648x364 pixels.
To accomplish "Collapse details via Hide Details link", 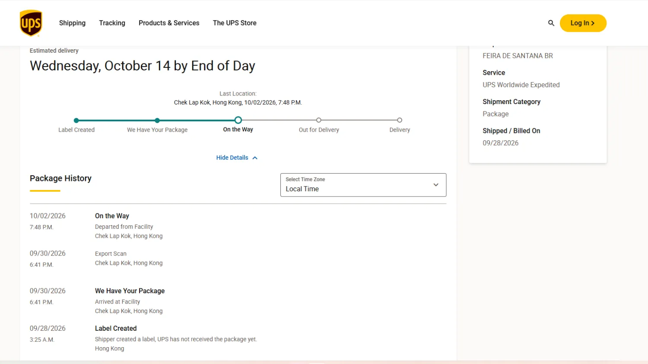I will 232,158.
